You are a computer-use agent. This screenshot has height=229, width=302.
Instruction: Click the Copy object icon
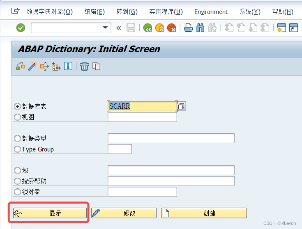pyautogui.click(x=96, y=66)
